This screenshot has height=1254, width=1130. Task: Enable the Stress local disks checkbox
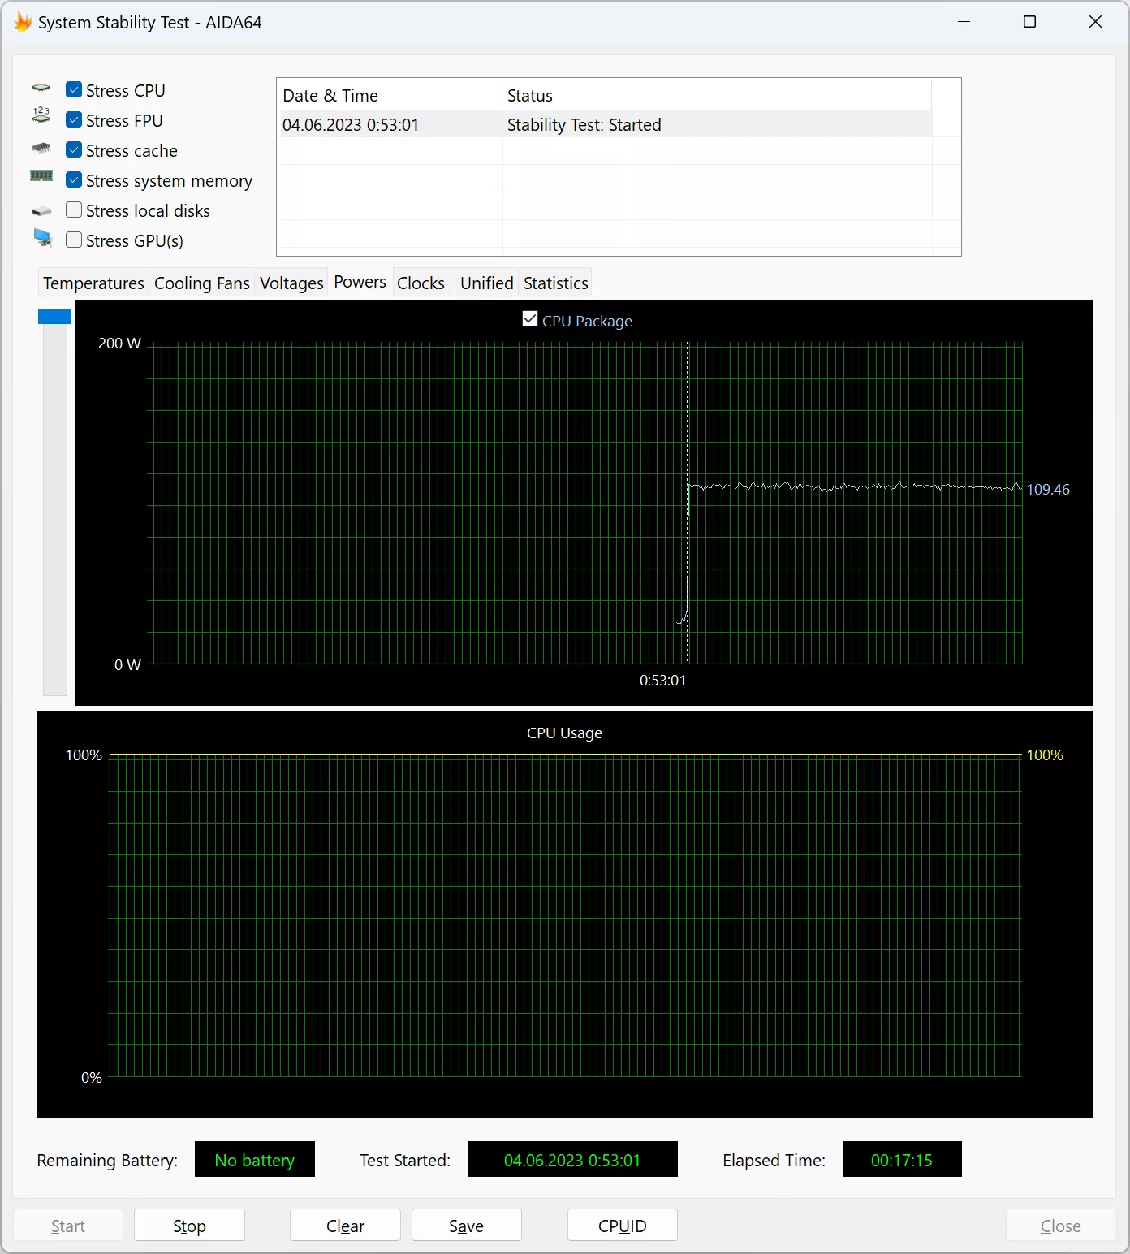74,210
